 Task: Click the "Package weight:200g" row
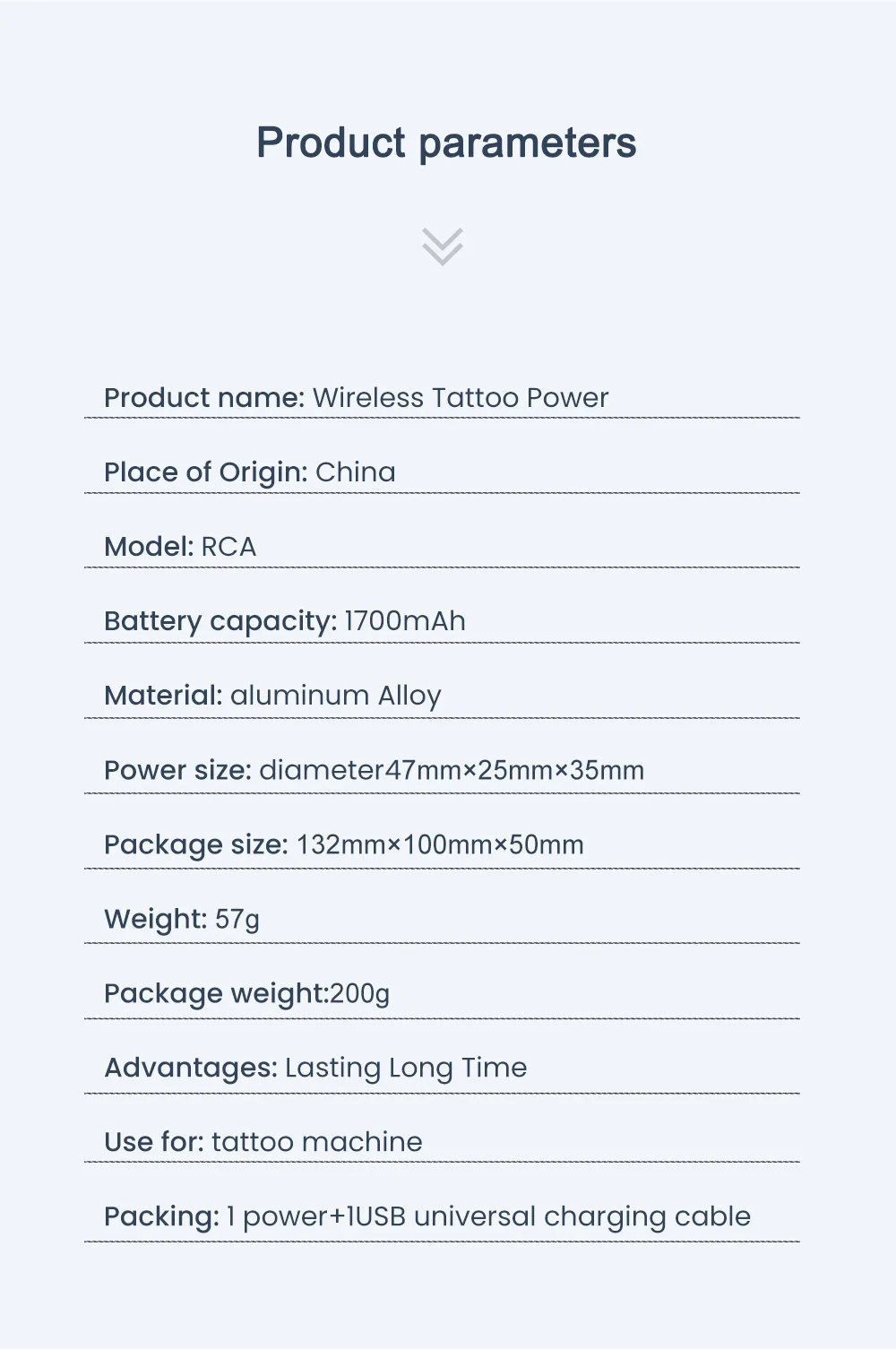click(x=247, y=993)
